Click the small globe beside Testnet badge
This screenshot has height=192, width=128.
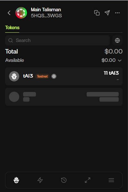point(54,76)
